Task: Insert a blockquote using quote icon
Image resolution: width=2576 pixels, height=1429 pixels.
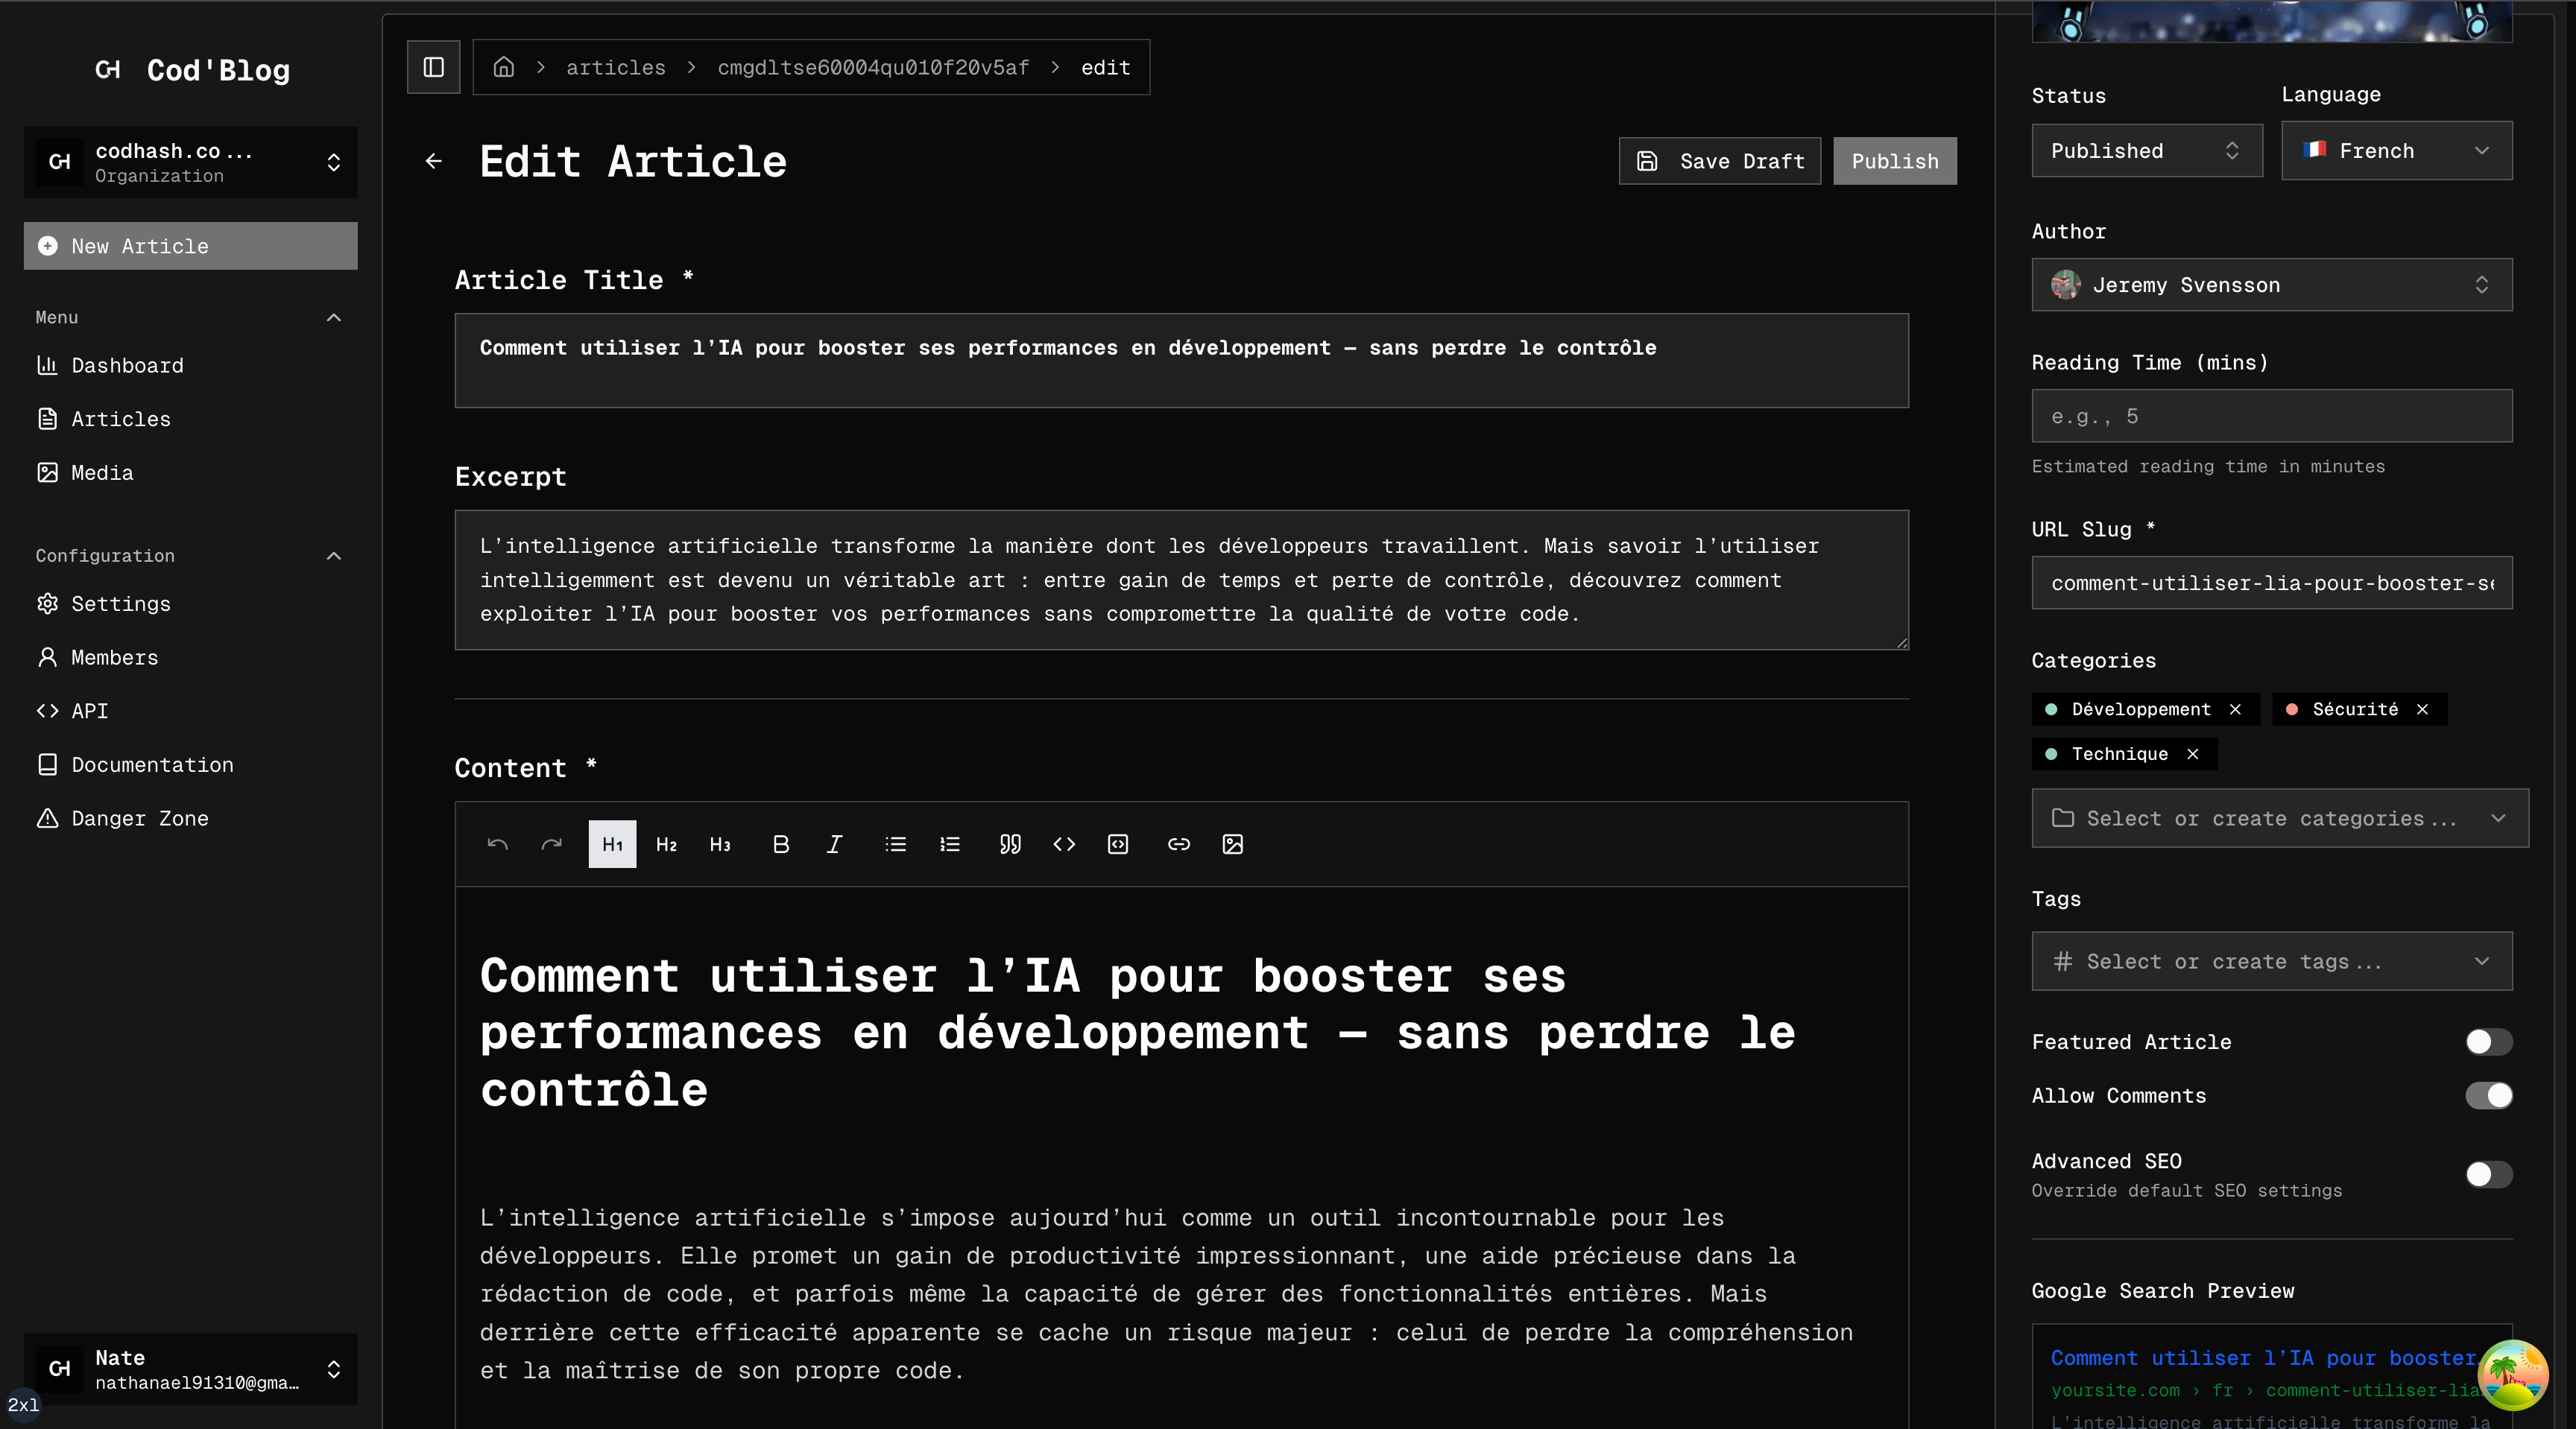Action: coord(1010,844)
